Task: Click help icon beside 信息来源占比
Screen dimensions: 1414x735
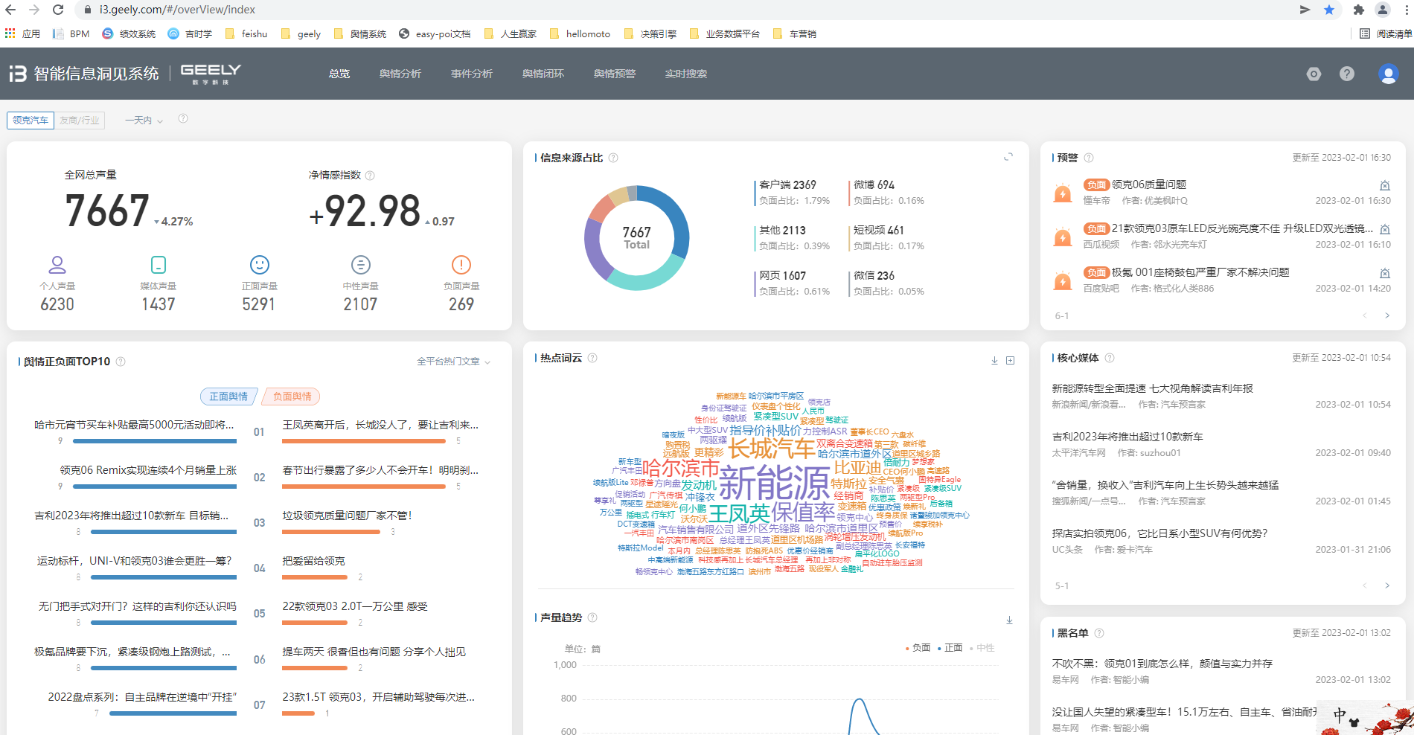Action: pos(613,158)
